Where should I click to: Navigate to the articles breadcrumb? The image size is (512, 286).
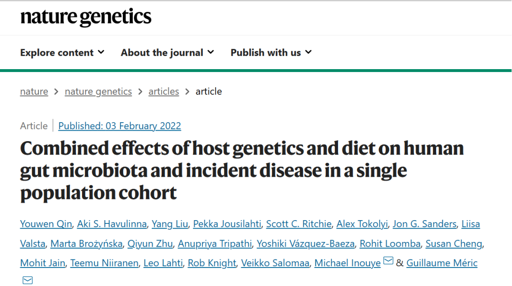tap(164, 91)
